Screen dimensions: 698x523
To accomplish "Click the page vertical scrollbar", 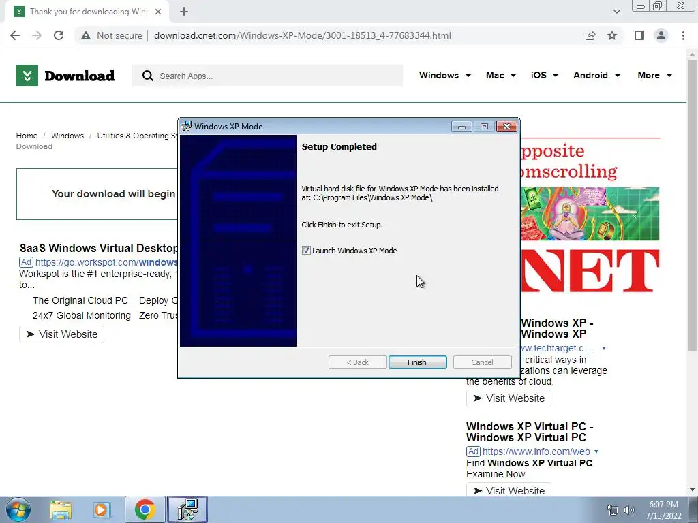I will 692,204.
